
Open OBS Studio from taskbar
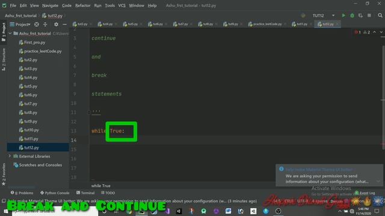click(278, 211)
